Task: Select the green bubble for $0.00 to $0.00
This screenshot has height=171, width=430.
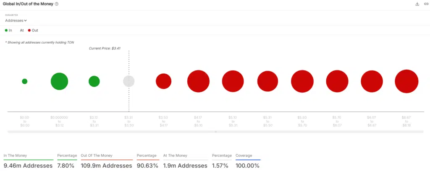Action: 25,81
